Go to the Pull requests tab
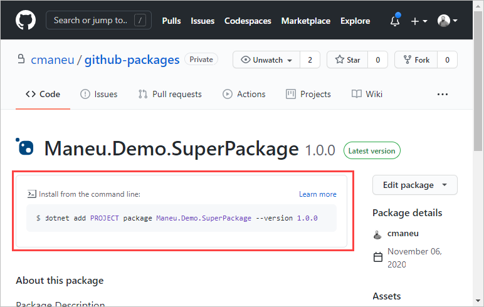484x307 pixels. (170, 94)
